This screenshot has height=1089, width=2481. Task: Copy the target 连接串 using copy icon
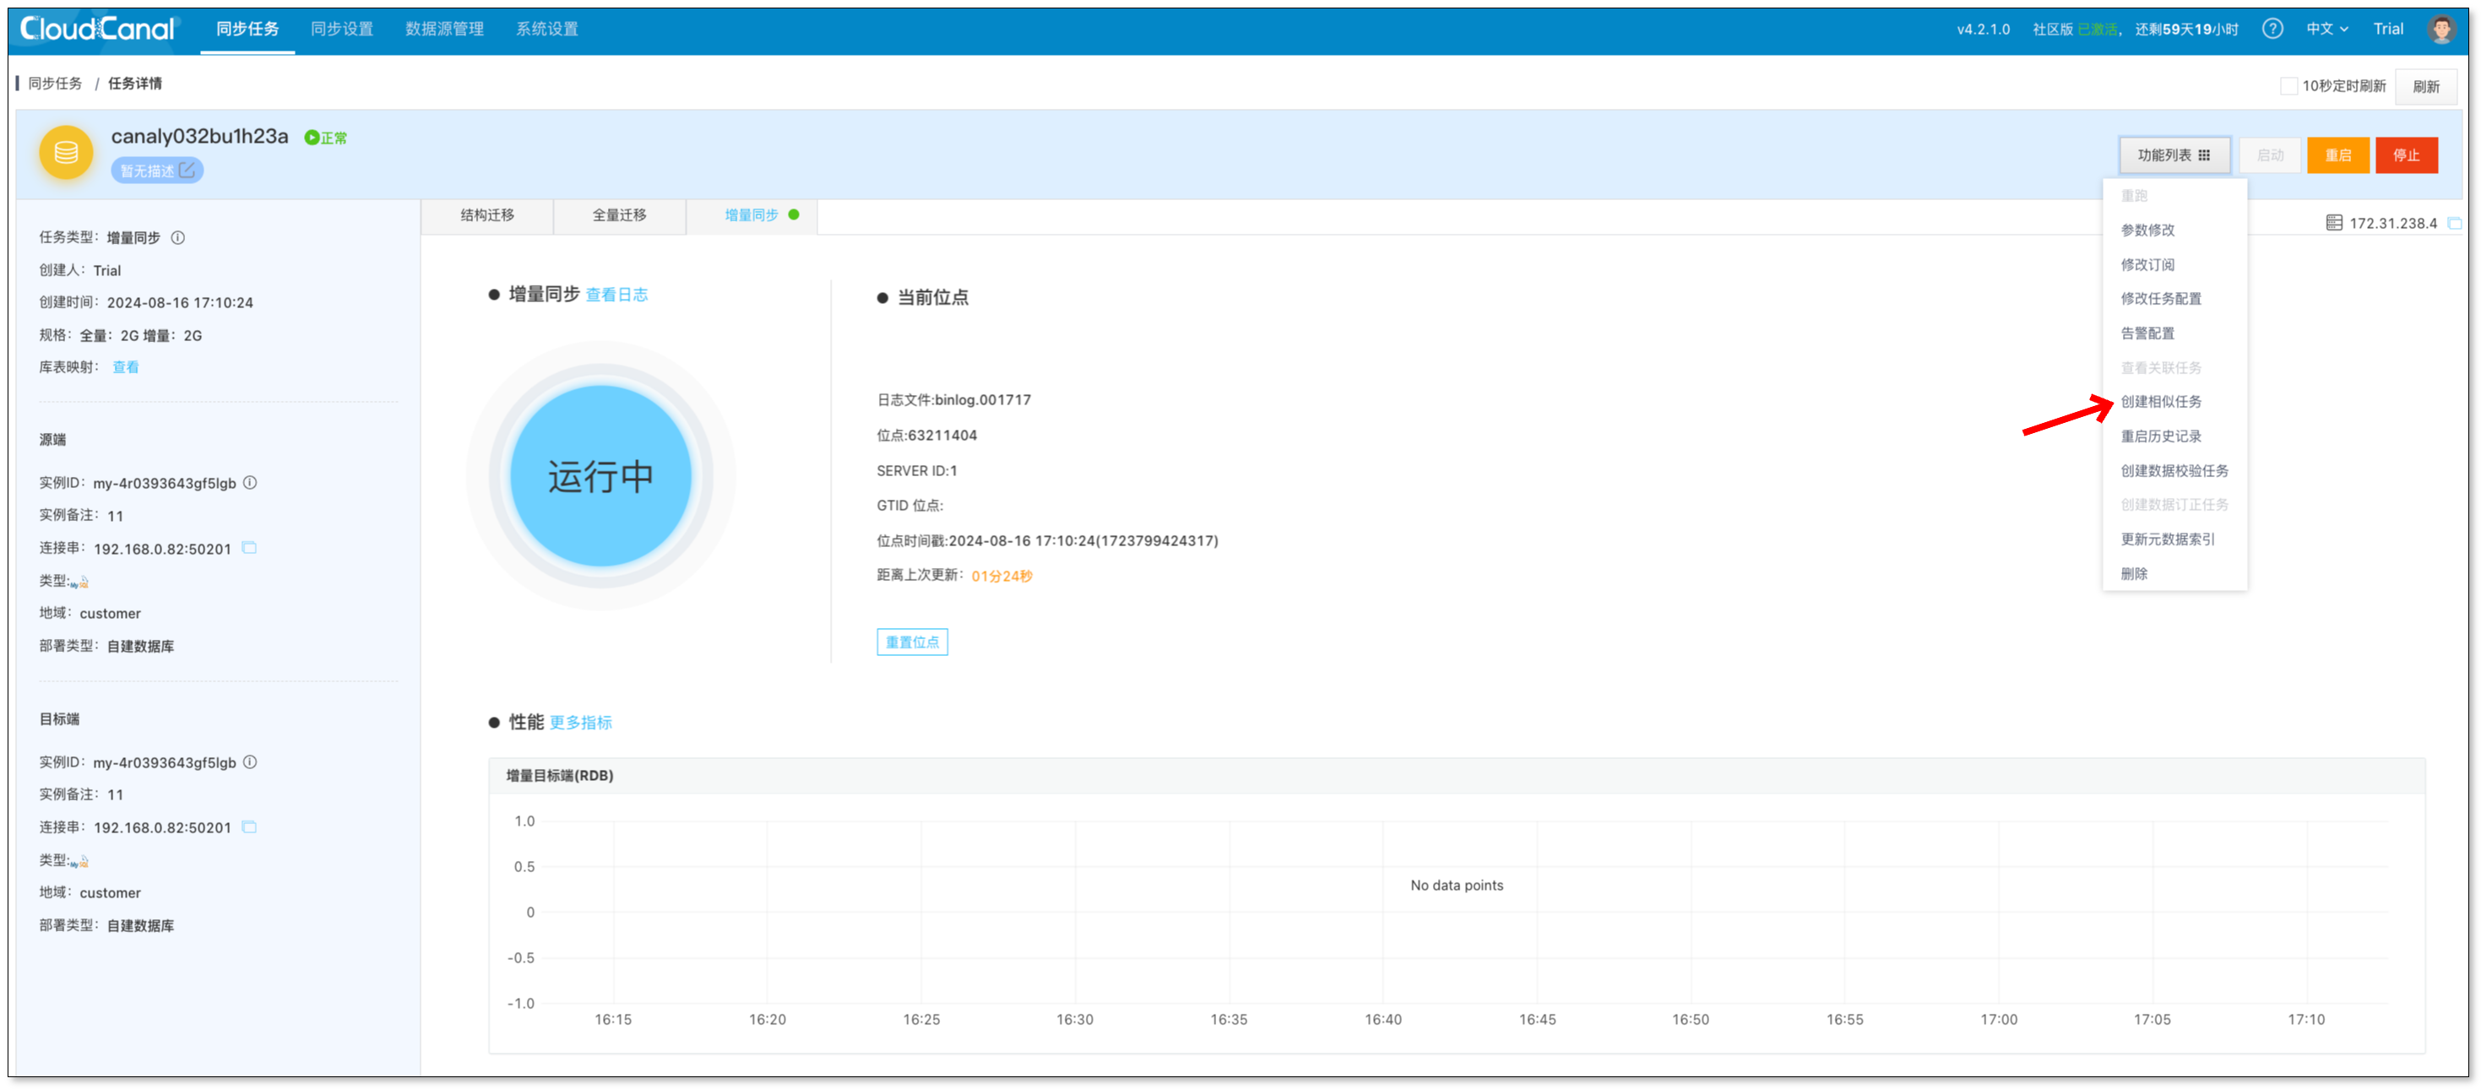coord(249,827)
